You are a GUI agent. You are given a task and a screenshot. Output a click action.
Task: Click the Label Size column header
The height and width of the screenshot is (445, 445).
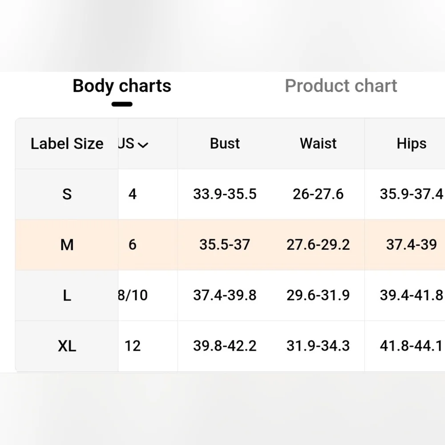point(67,144)
